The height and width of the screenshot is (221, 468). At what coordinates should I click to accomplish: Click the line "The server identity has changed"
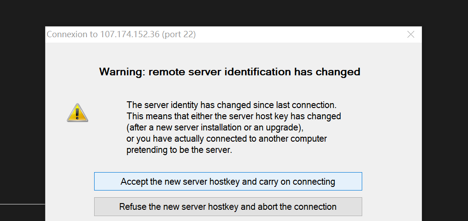click(x=231, y=105)
